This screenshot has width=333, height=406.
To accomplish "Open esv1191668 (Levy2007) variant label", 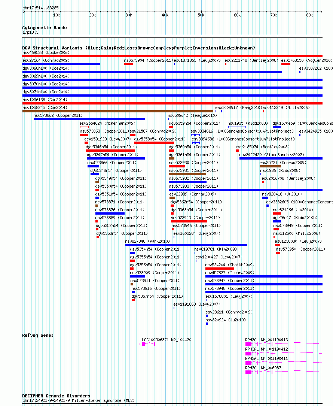I will pos(197,304).
